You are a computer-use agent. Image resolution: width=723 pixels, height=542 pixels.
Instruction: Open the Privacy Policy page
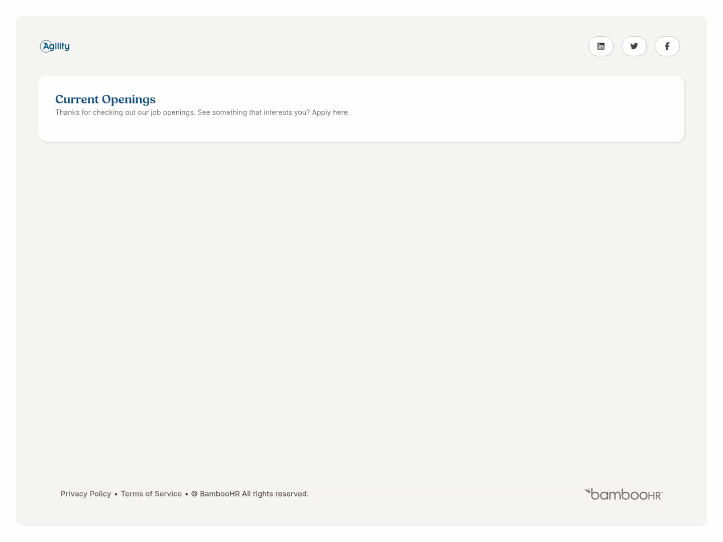coord(85,493)
